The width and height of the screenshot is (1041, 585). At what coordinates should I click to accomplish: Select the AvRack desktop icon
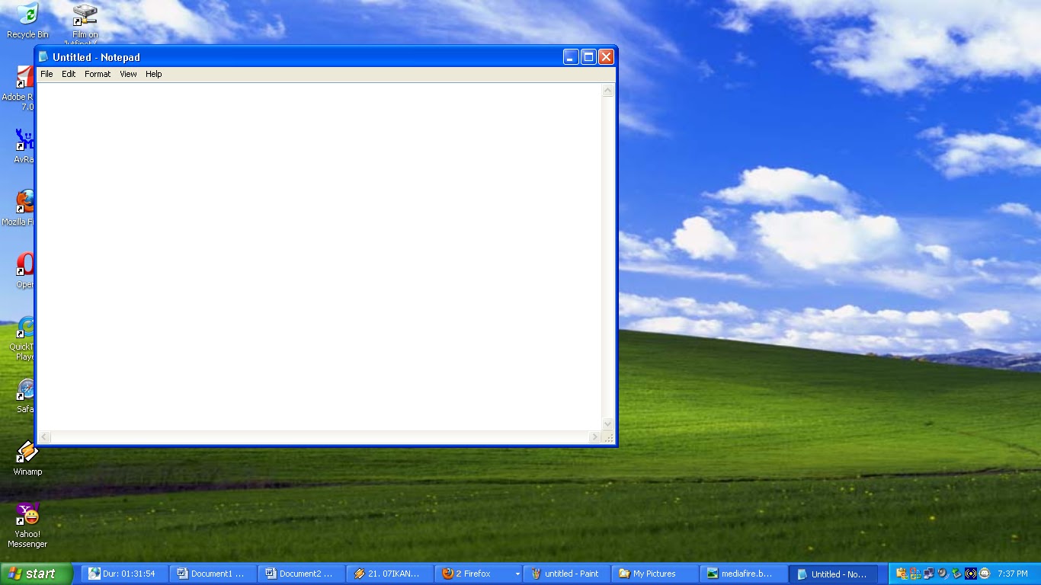point(23,146)
